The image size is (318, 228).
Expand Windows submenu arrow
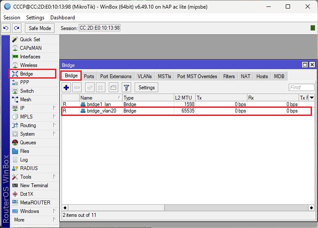point(54,211)
